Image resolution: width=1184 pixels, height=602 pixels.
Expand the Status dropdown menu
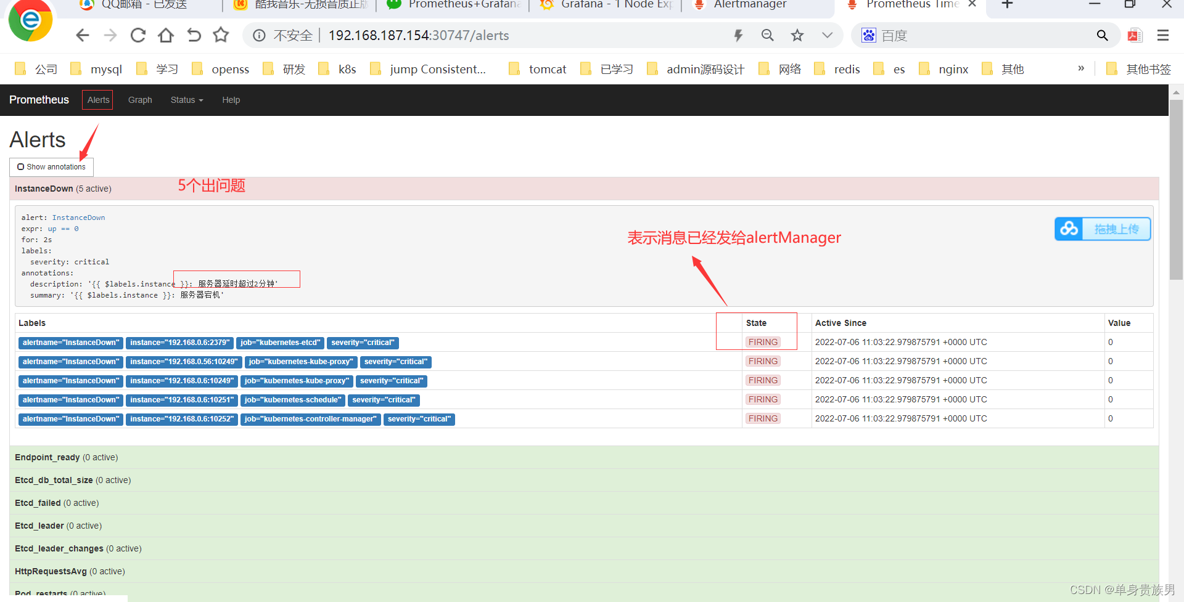(x=187, y=100)
